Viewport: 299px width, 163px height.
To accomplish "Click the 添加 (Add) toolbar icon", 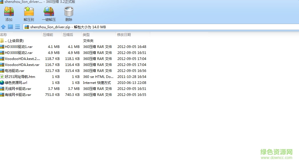I will click(9, 12).
